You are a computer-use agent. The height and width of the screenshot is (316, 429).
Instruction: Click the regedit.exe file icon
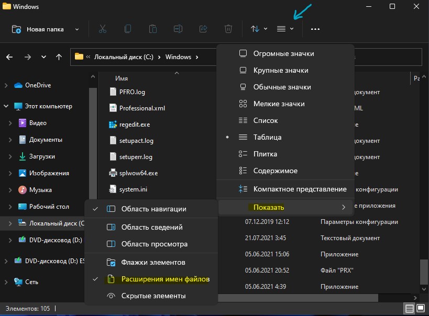[x=113, y=125]
